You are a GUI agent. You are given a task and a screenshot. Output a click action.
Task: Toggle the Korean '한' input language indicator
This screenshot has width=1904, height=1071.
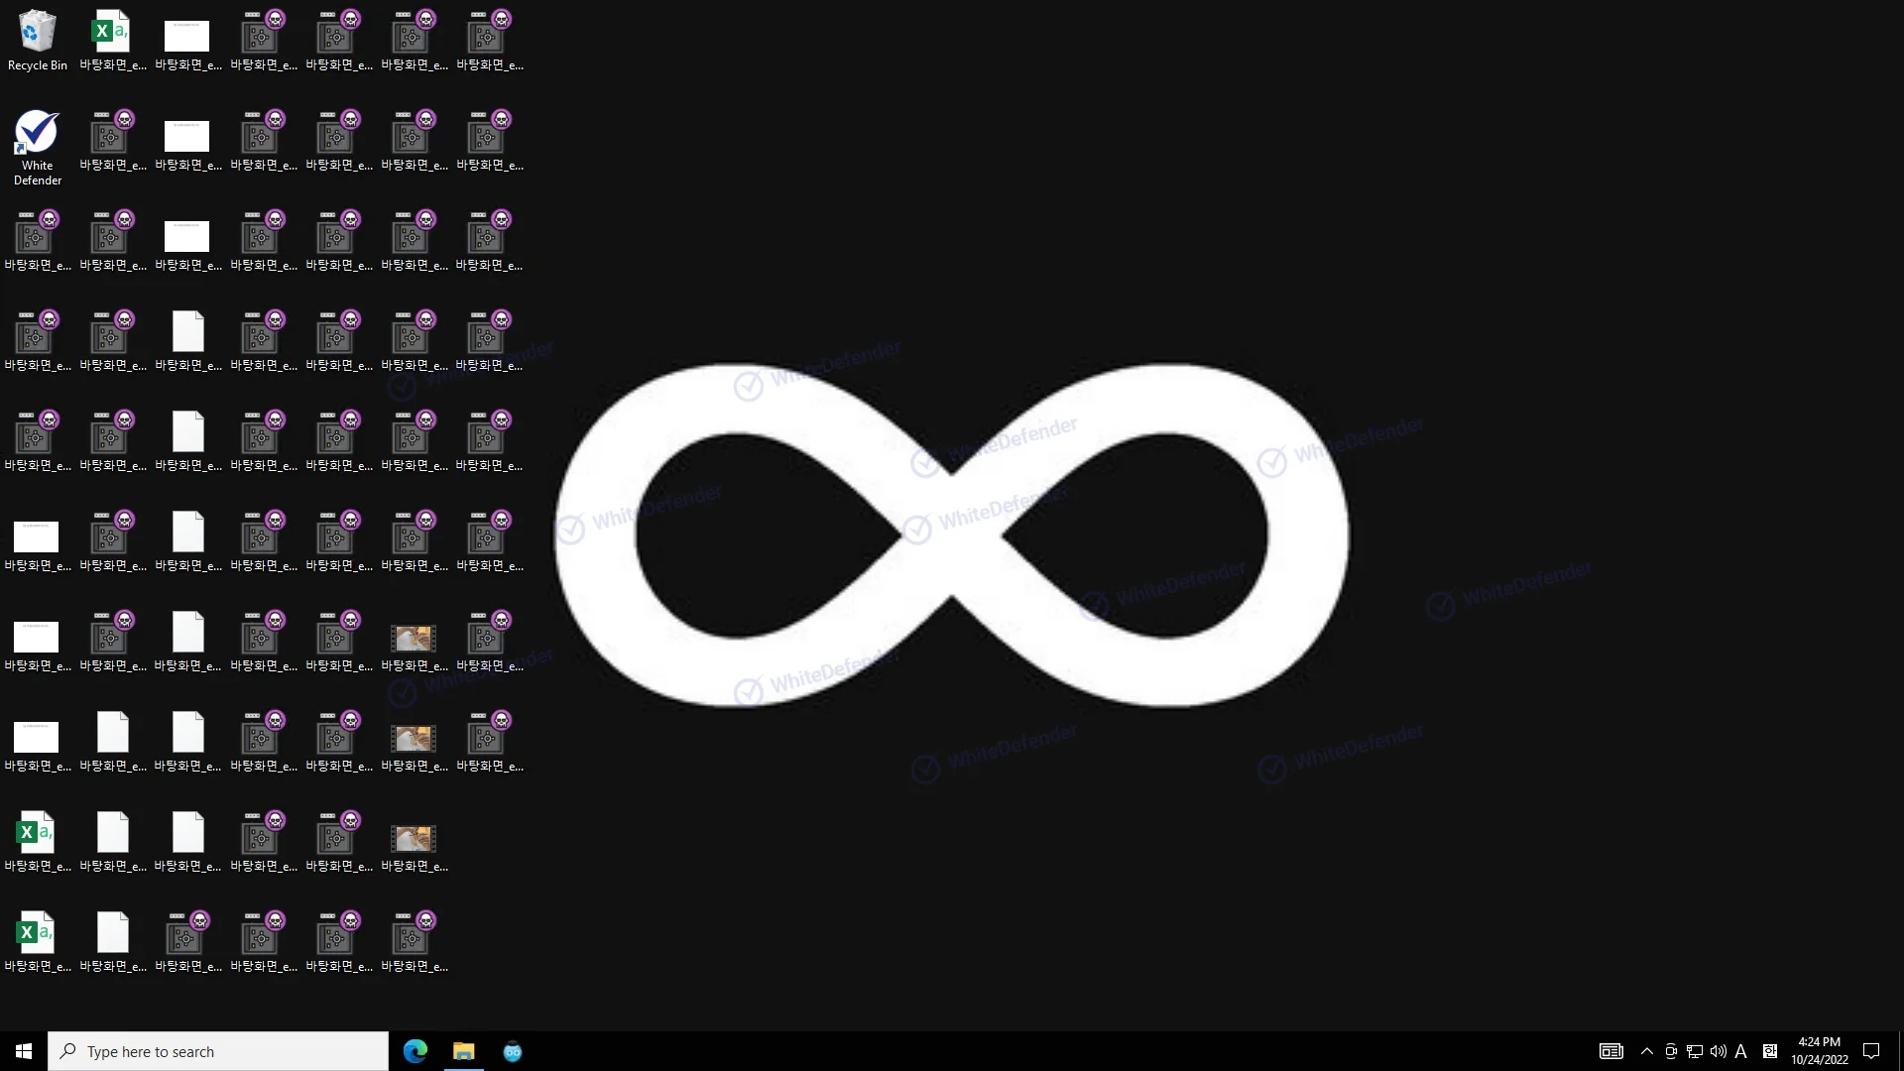pos(1770,1051)
